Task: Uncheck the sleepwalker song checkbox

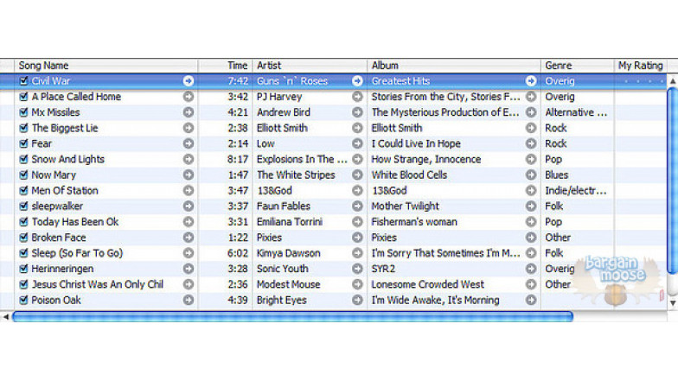Action: click(x=24, y=206)
